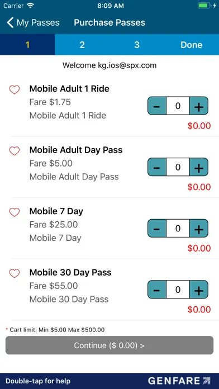Go back to My Passes
The image size is (219, 389).
coord(33,22)
